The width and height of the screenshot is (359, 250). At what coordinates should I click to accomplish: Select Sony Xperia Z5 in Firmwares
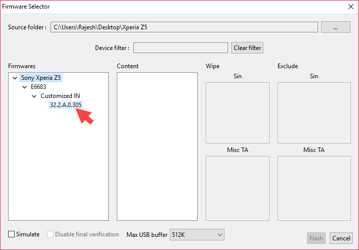tap(41, 78)
